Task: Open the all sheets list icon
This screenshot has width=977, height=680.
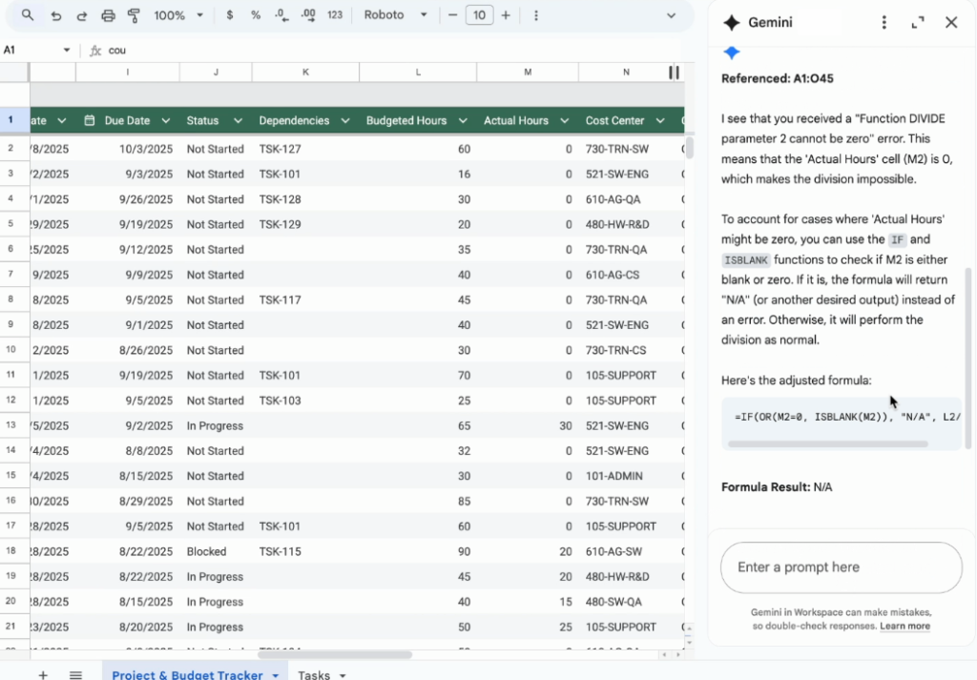Action: click(x=75, y=674)
